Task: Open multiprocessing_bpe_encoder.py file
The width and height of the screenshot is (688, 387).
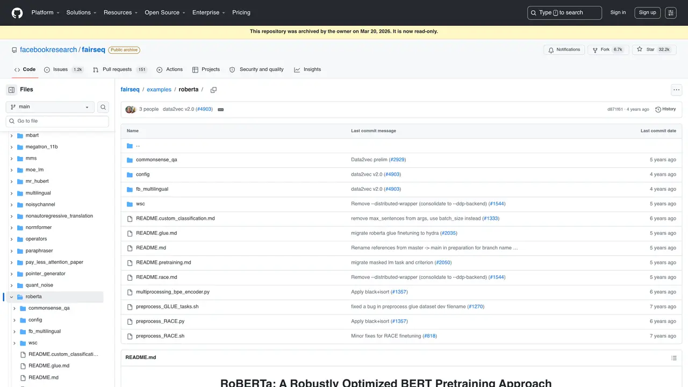Action: 173,292
